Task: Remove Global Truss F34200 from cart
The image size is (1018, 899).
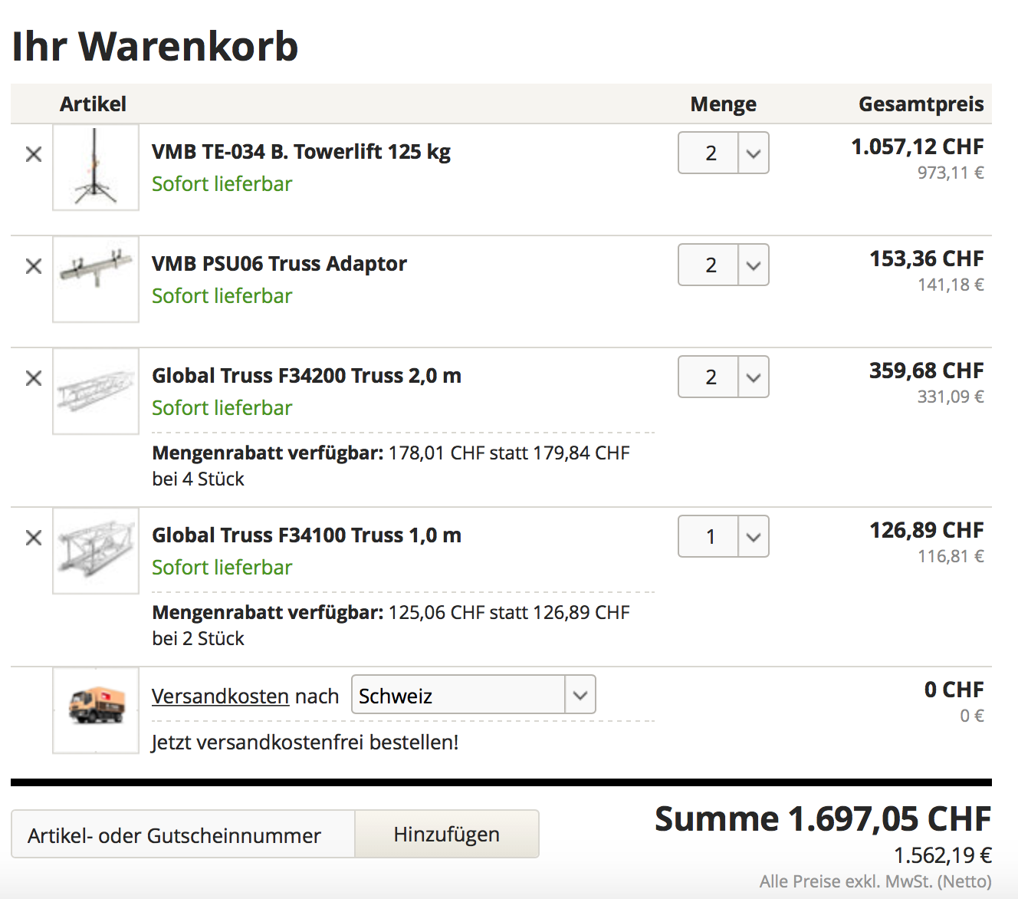Action: click(34, 378)
